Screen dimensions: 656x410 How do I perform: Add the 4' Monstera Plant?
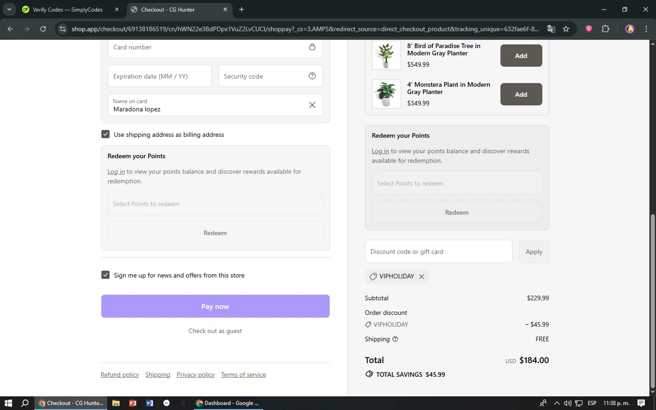[521, 94]
